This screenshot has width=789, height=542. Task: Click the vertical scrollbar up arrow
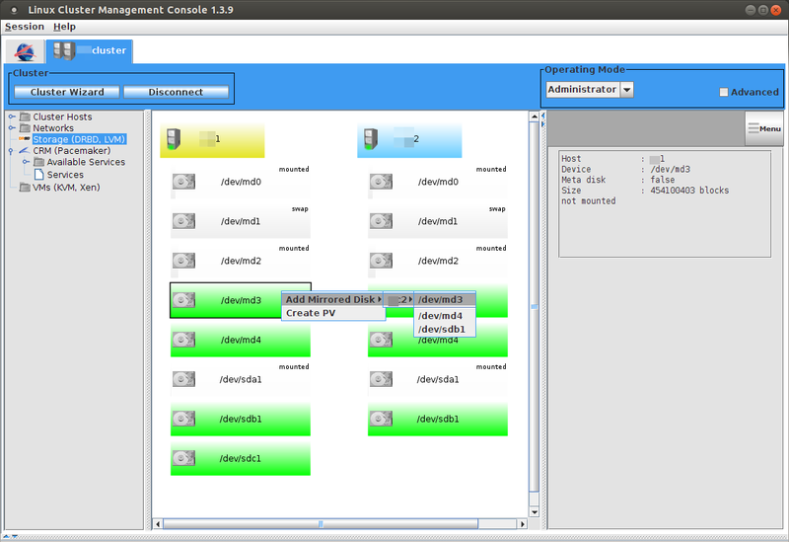534,116
